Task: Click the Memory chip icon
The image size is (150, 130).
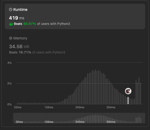Action: coord(11,38)
